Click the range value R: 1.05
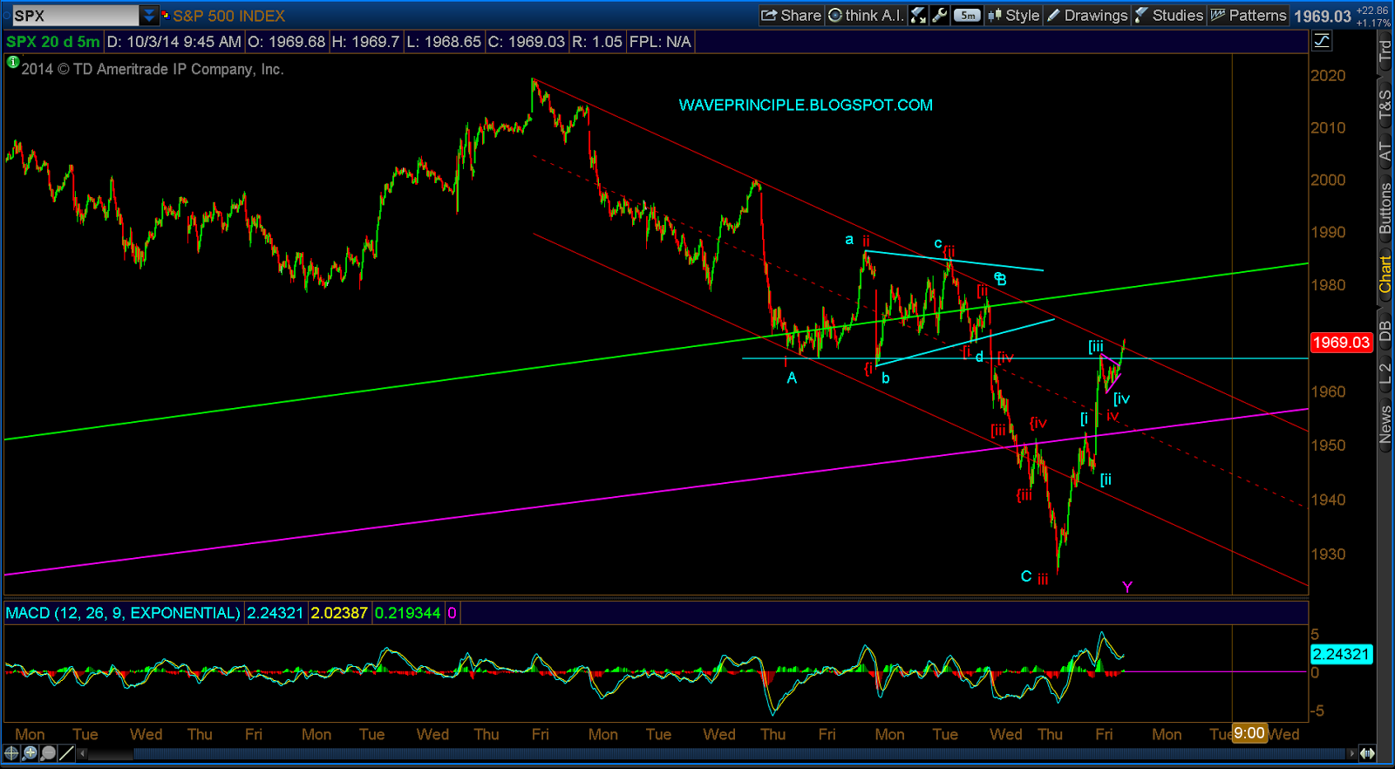 pyautogui.click(x=597, y=42)
